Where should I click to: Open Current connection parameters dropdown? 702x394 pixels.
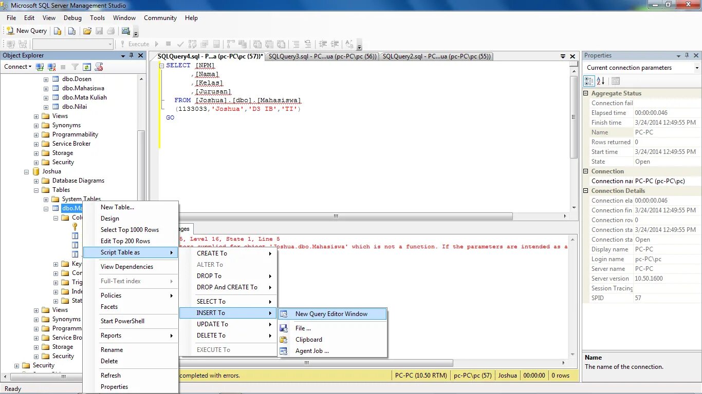point(697,68)
